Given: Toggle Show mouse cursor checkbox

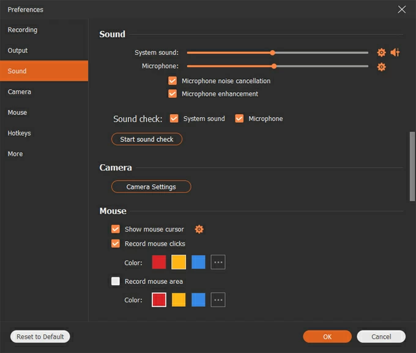Looking at the screenshot, I should pos(116,229).
